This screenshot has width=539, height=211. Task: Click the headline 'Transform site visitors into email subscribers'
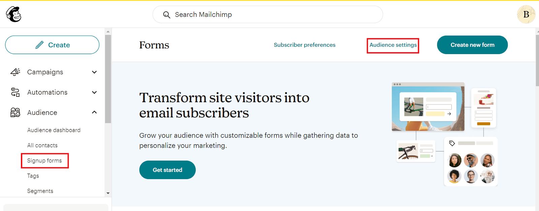pos(224,105)
